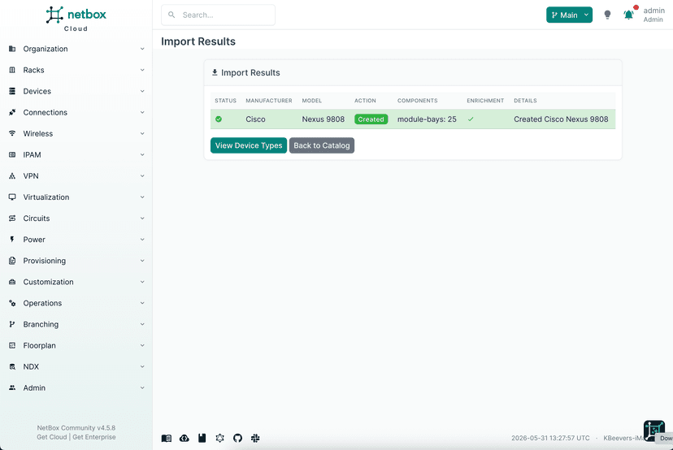The image size is (673, 450).
Task: Click Created Cisco Nexus 9808 details text
Action: point(561,119)
